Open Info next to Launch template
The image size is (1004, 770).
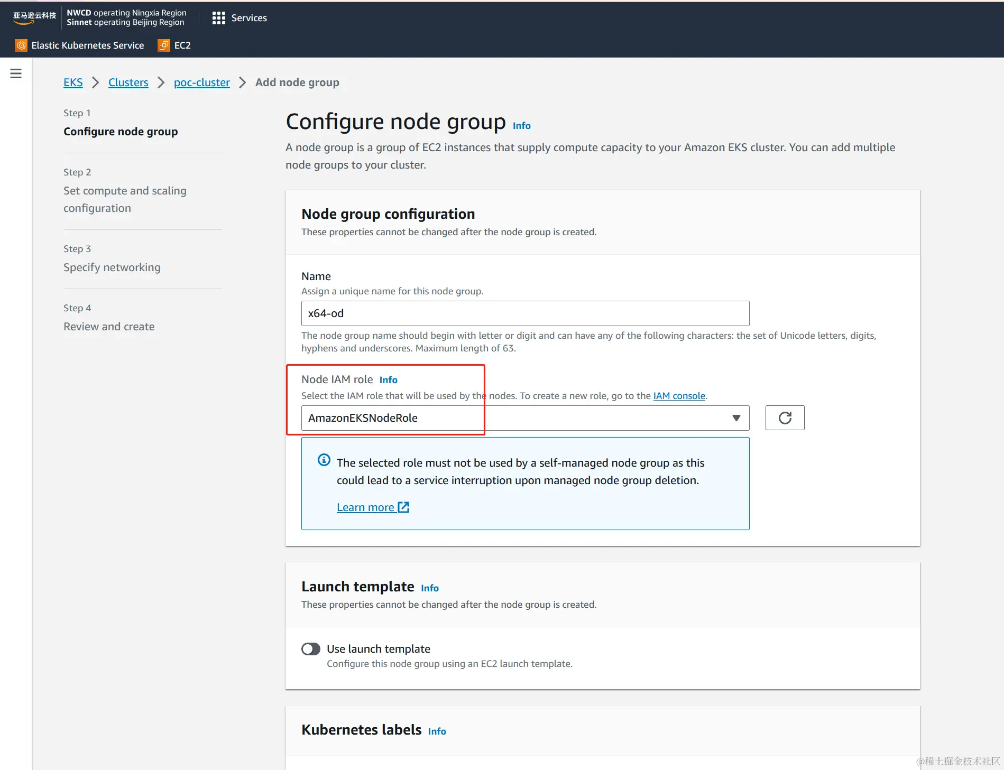click(430, 588)
